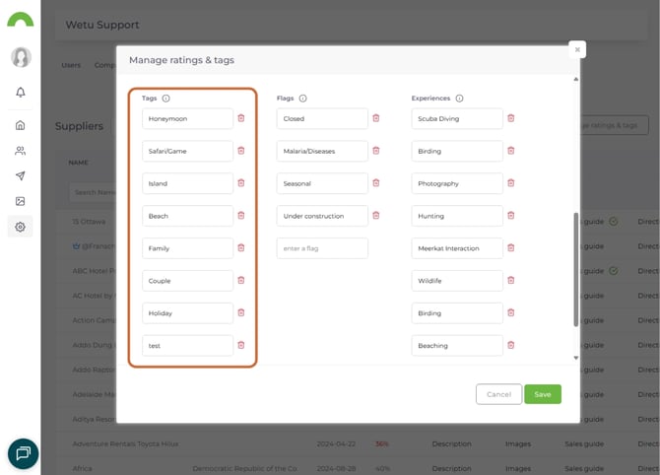Viewport: 660px width, 475px height.
Task: Delete the Honeymoon tag
Action: (x=241, y=118)
